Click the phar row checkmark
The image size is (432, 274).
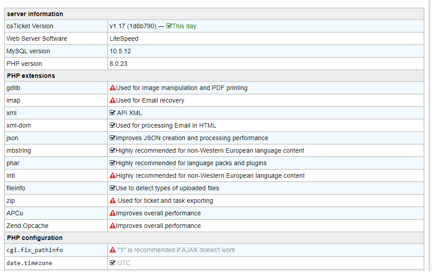[112, 163]
